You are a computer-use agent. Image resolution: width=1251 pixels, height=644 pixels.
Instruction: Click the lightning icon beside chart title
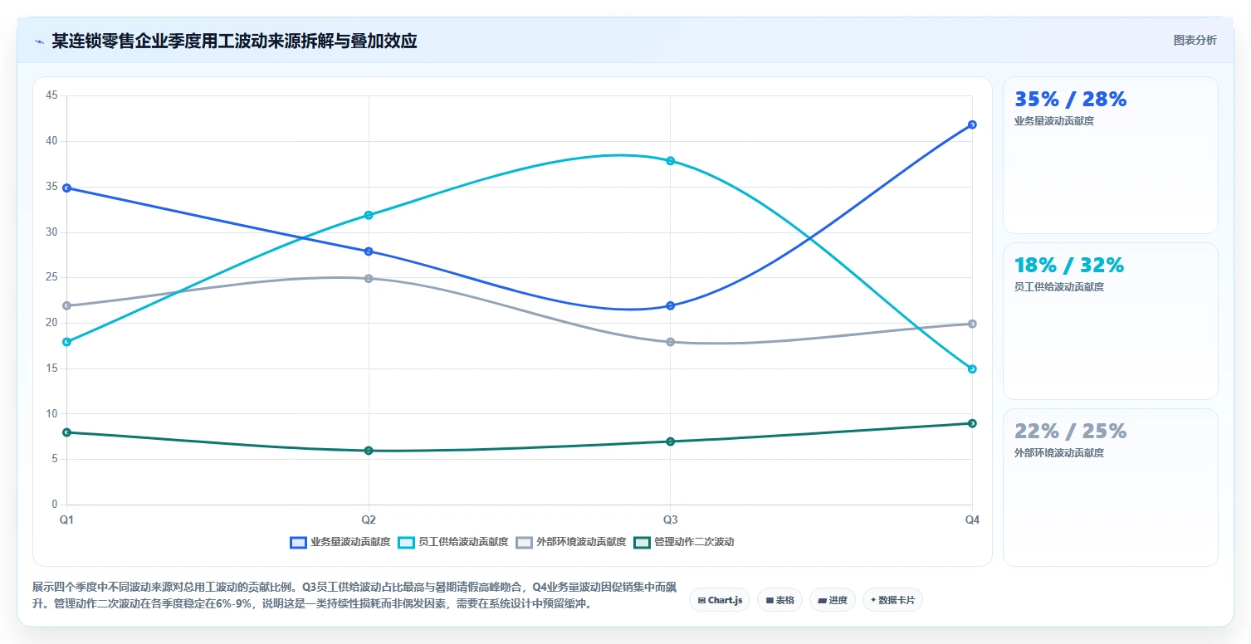pos(39,41)
